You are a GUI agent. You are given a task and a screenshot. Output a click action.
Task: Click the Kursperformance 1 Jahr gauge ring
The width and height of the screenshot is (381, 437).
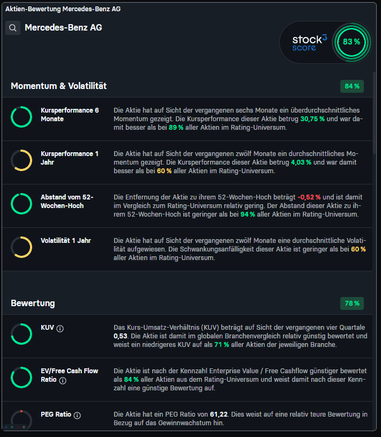tap(21, 160)
